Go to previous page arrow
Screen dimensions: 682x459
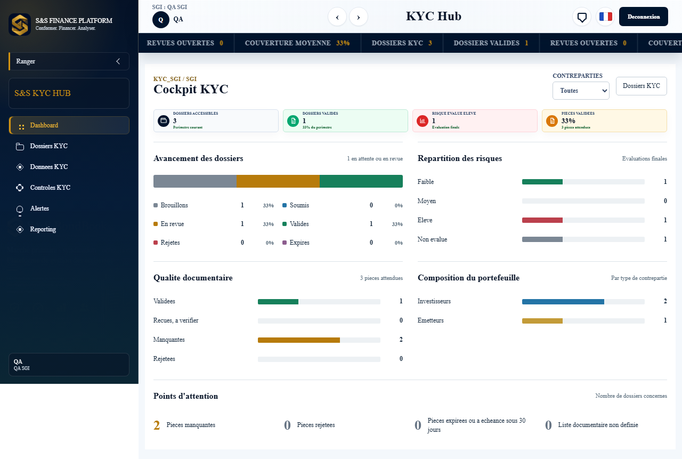[337, 17]
